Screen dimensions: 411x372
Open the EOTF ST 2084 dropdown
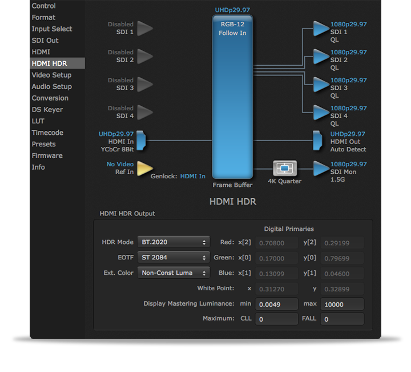174,258
